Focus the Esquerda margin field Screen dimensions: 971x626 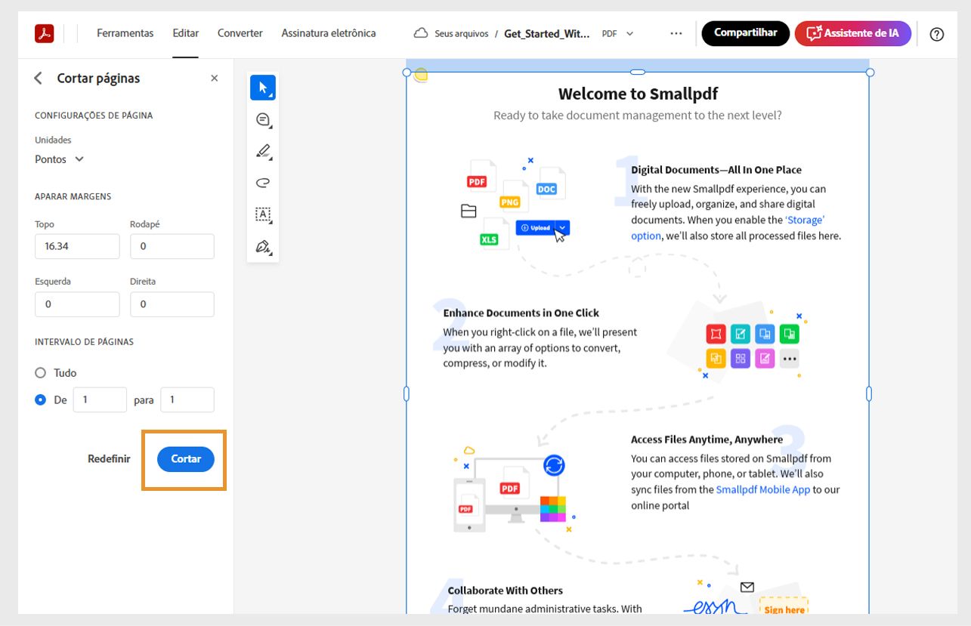click(77, 304)
